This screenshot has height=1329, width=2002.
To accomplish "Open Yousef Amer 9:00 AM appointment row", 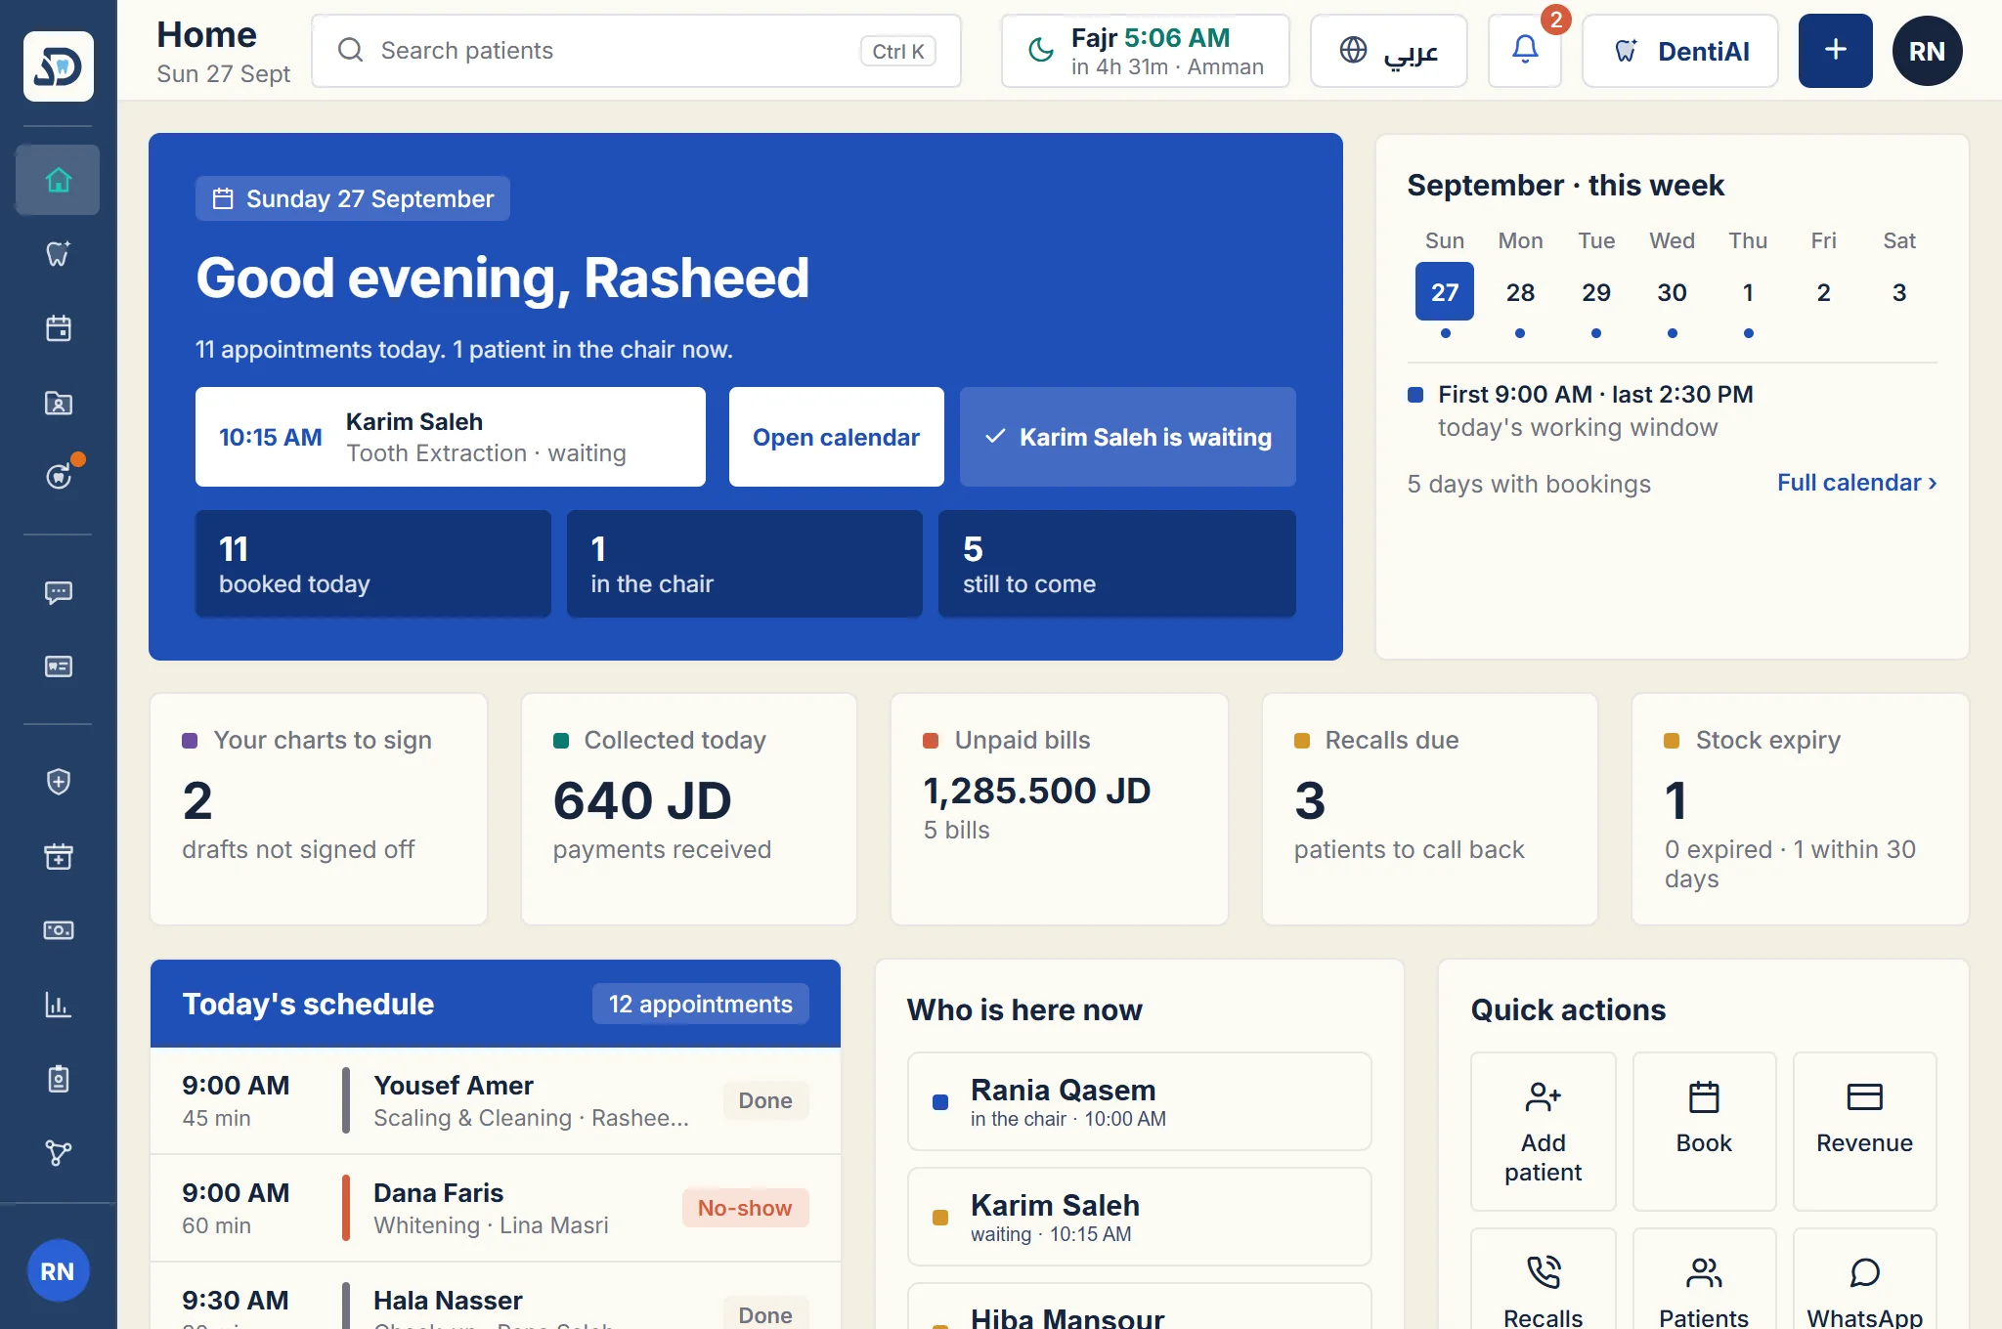I will coord(496,1100).
